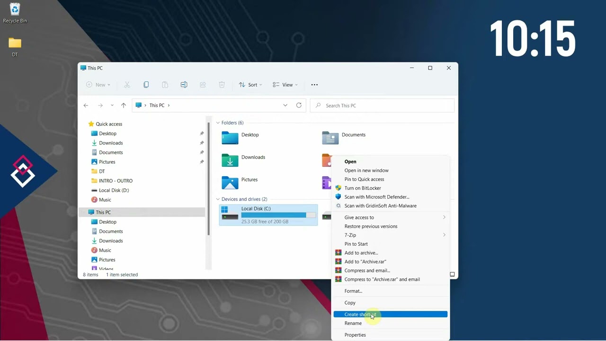Viewport: 606px width, 341px height.
Task: Open the Desktop folder in Folders section
Action: 241,137
